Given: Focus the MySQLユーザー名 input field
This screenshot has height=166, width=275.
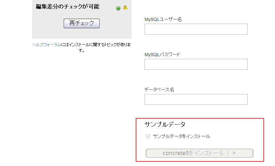Looking at the screenshot, I should click(x=196, y=29).
